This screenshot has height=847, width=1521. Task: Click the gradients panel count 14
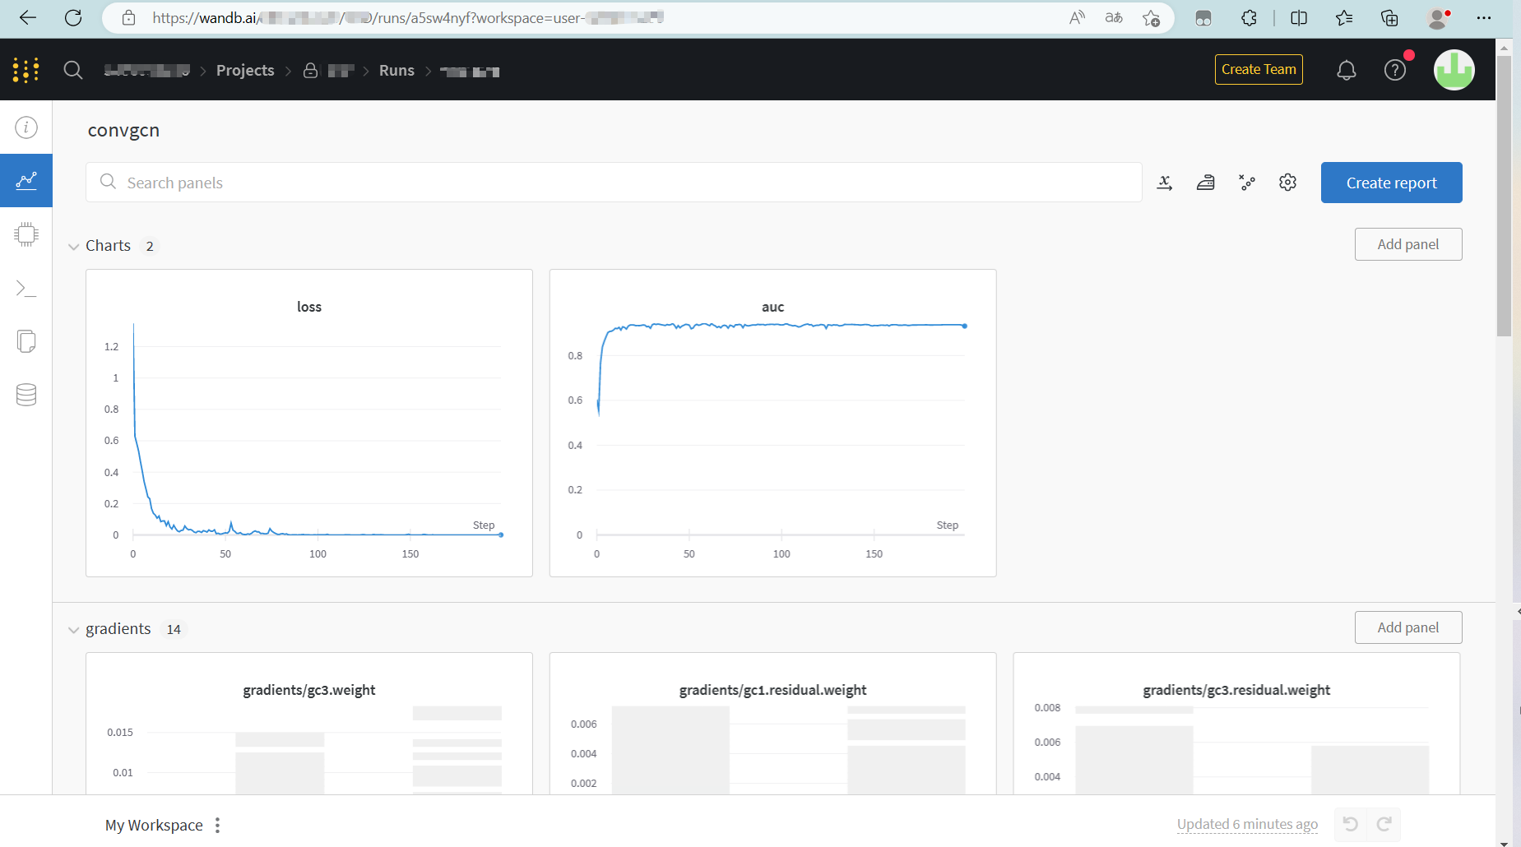(174, 629)
